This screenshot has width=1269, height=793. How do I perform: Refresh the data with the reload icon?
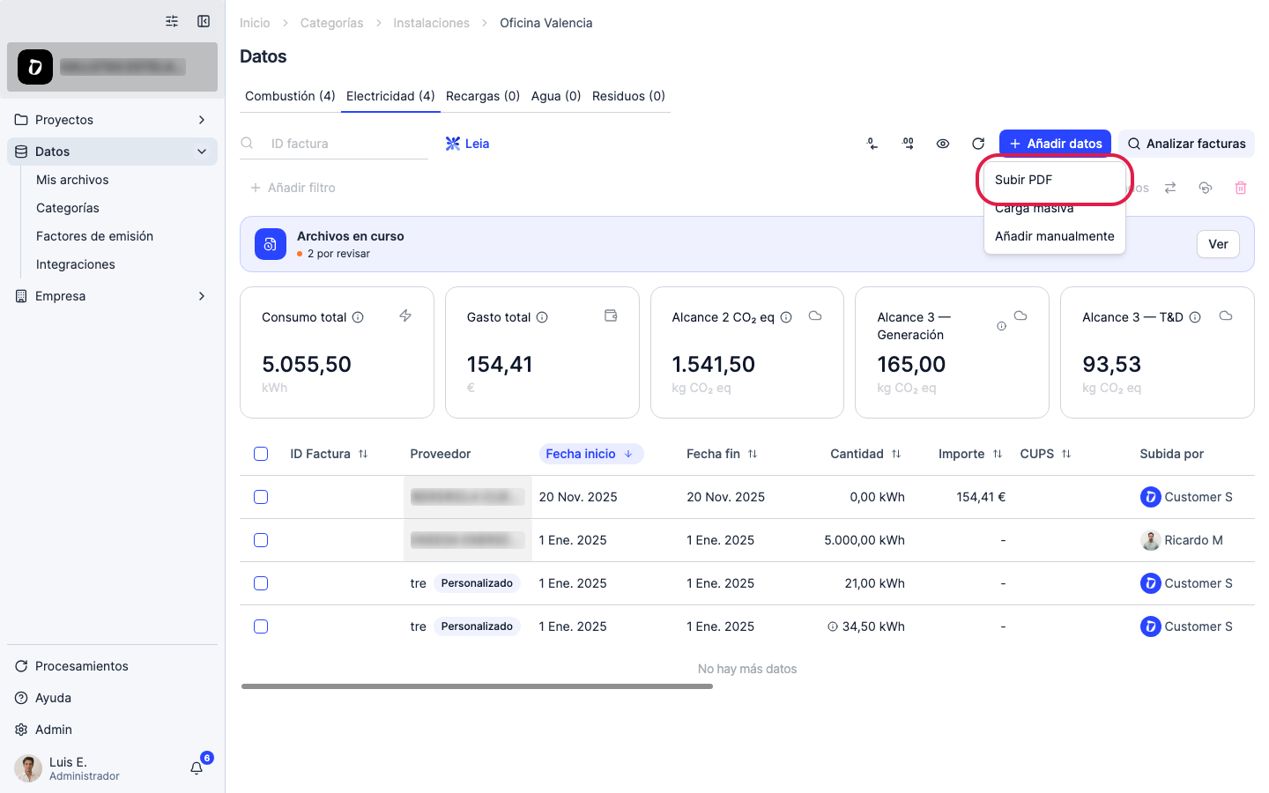(978, 144)
